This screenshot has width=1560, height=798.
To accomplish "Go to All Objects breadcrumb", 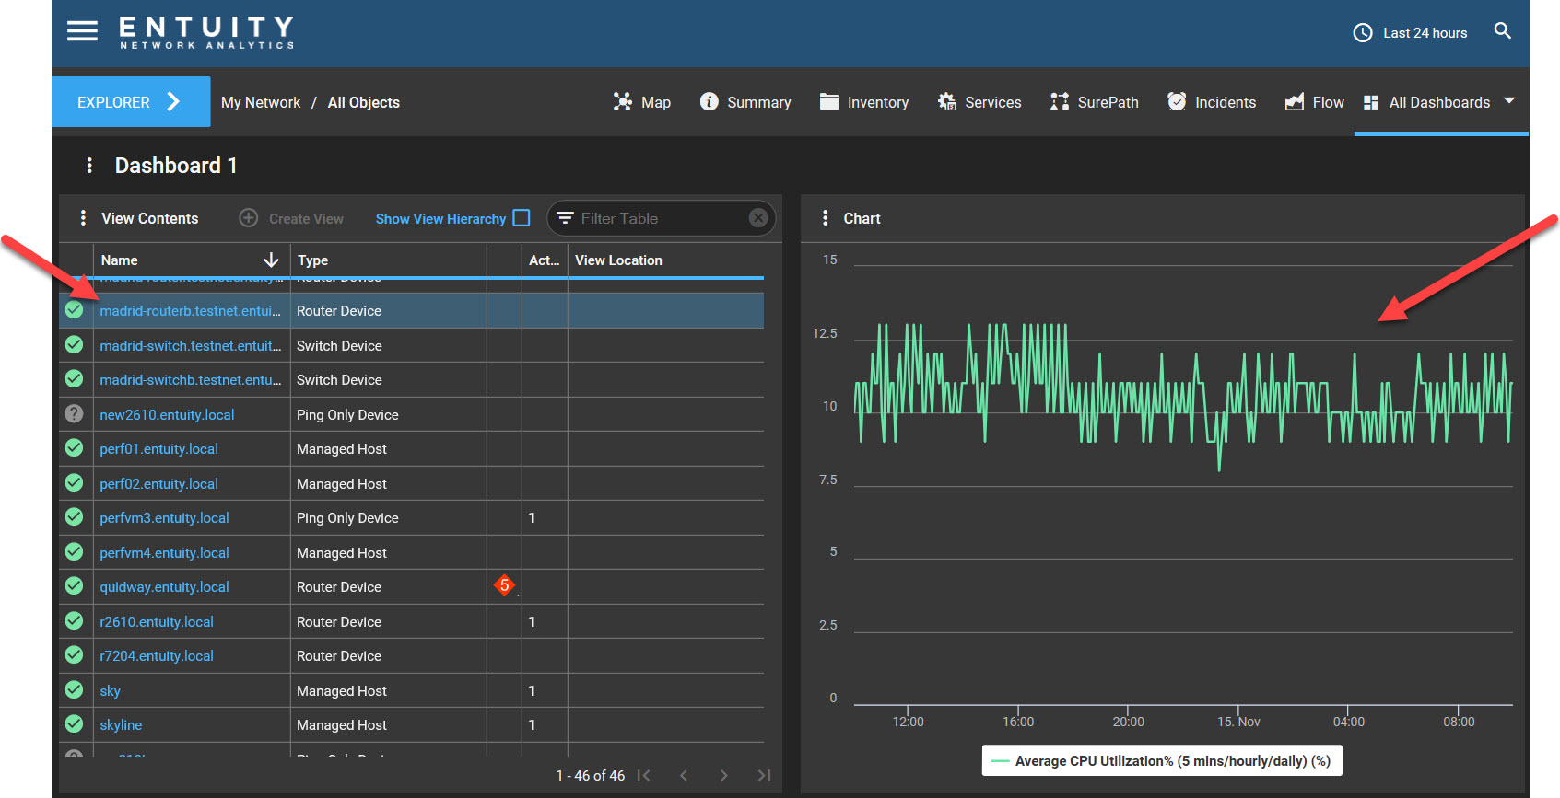I will point(364,102).
